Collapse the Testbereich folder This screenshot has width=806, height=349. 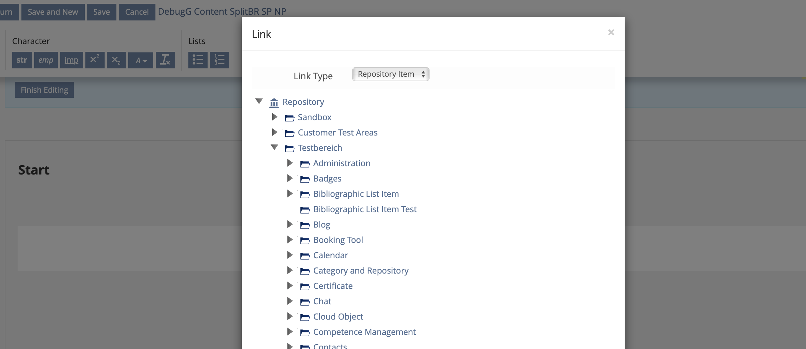[274, 147]
